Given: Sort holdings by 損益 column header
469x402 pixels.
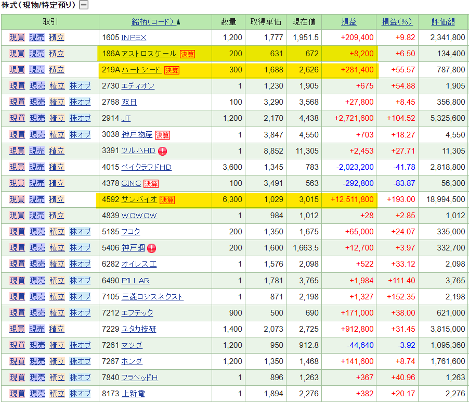Looking at the screenshot, I should (348, 22).
